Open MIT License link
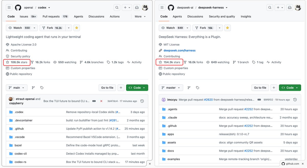 172,44
